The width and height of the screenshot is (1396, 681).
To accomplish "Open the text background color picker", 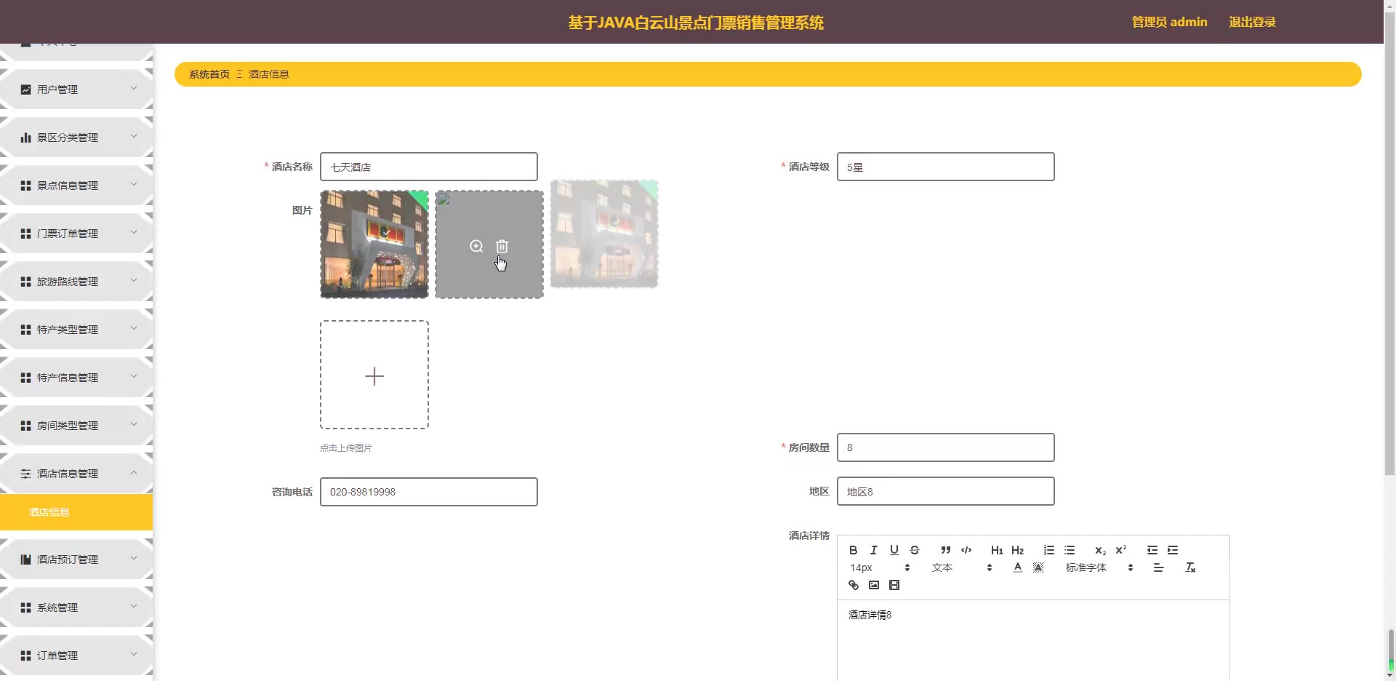I will 1038,567.
